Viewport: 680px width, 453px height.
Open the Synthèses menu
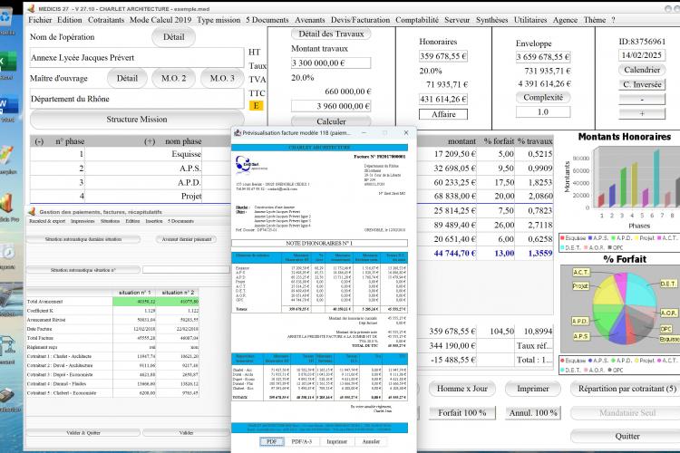click(x=491, y=20)
